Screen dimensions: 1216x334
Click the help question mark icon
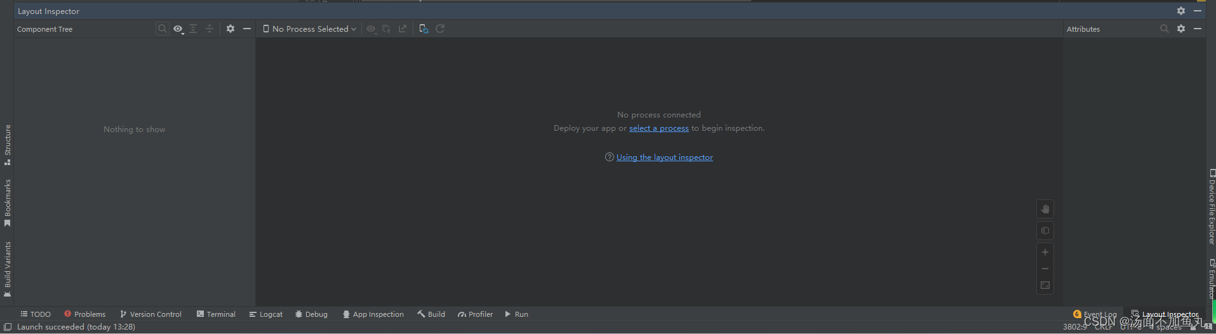[610, 157]
